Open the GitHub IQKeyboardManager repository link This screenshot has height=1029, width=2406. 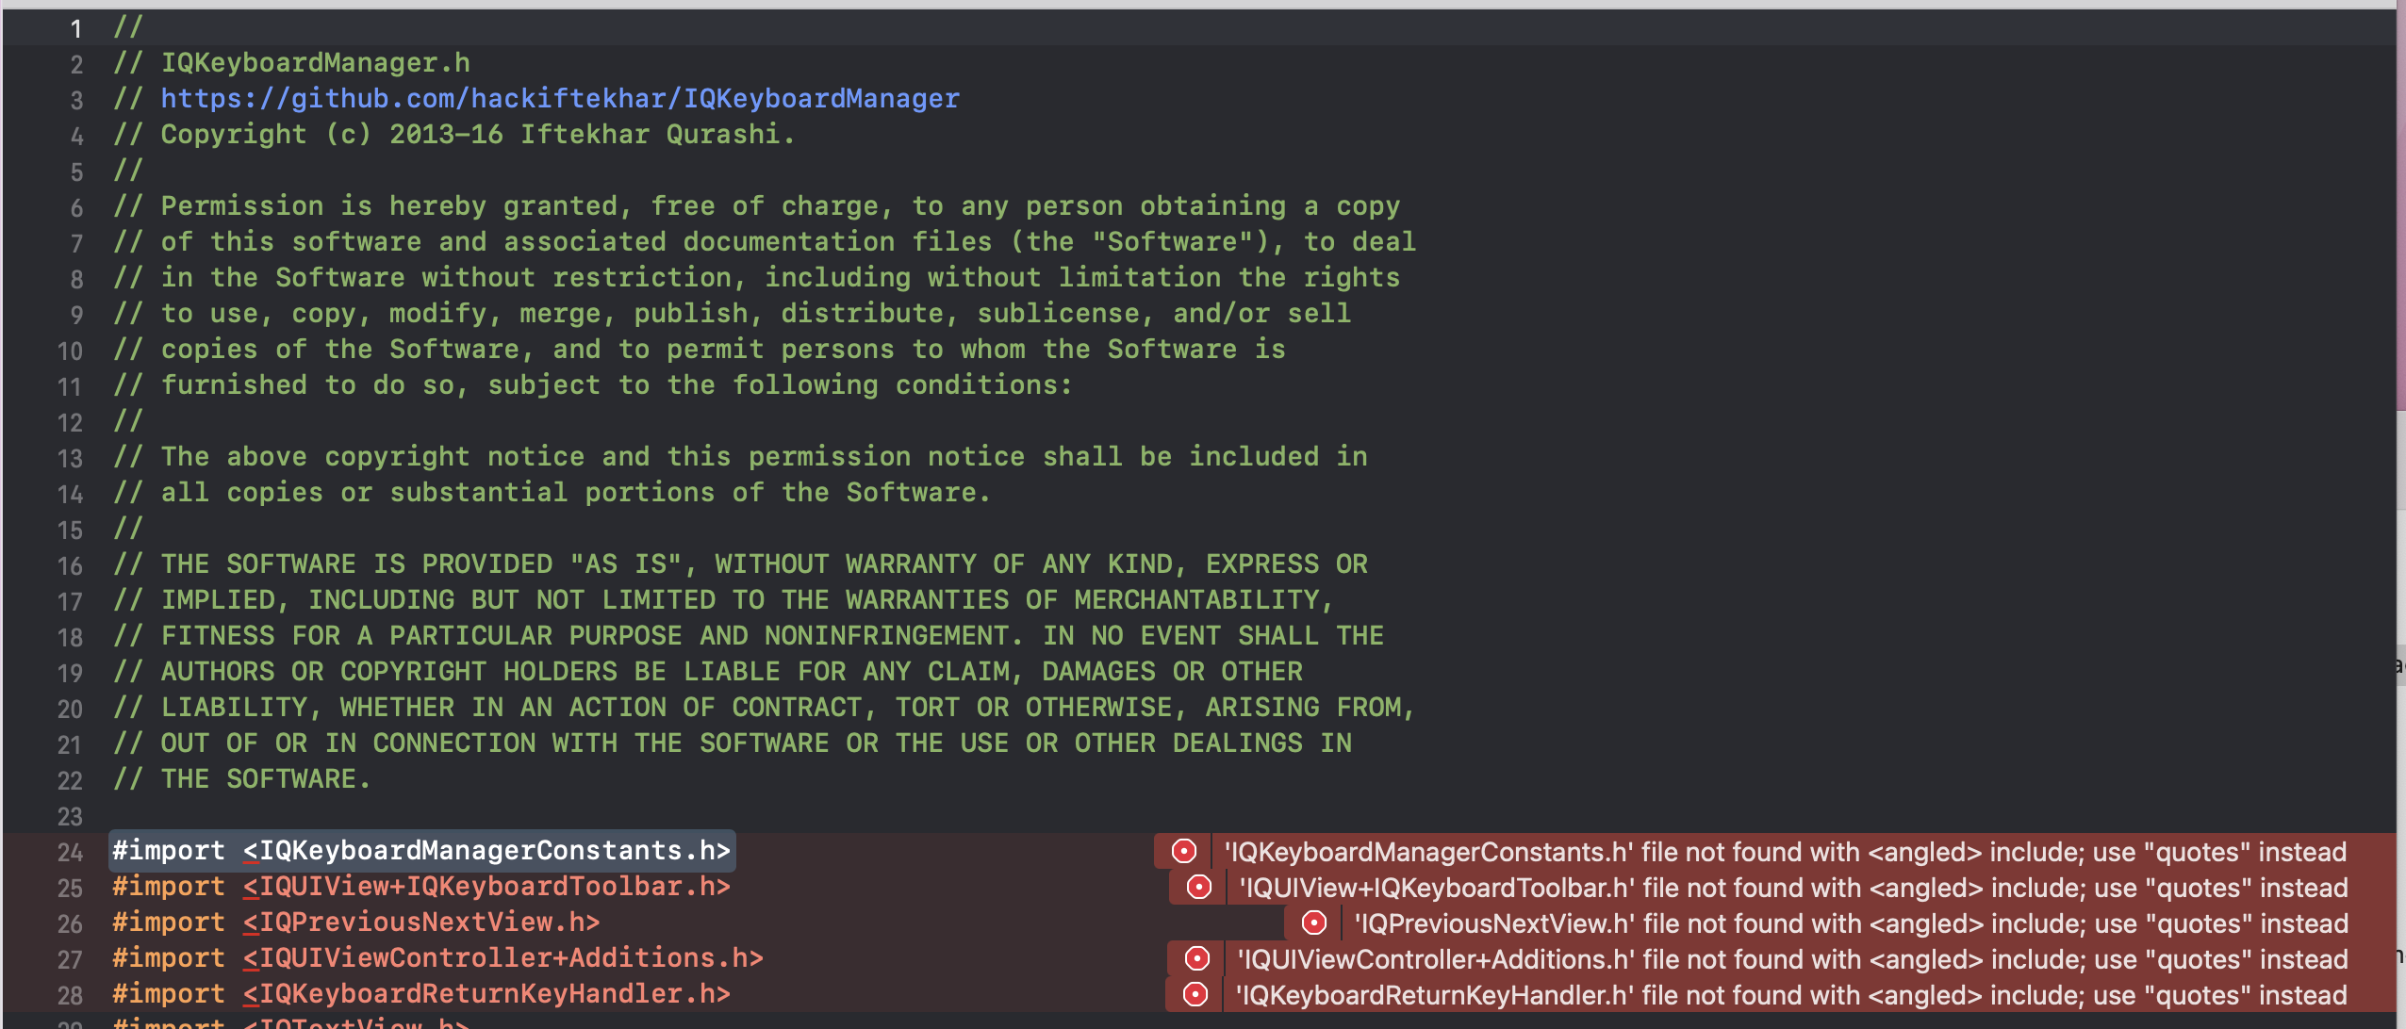pos(560,98)
